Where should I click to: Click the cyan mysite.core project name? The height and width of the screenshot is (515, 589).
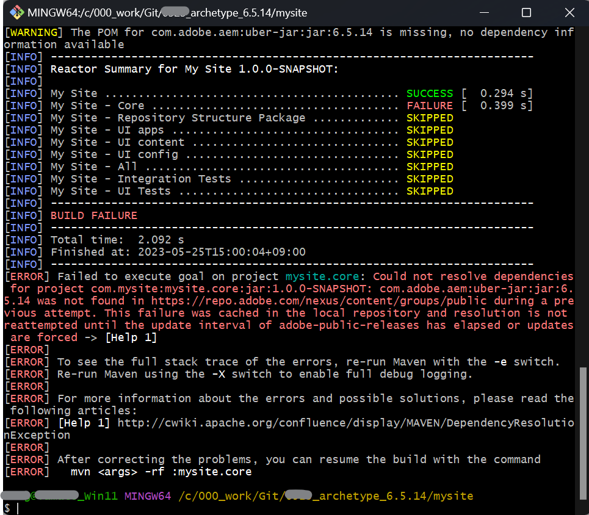click(322, 276)
